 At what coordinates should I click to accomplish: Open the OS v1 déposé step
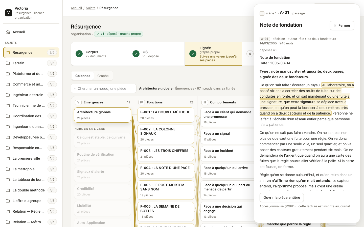pos(156,54)
